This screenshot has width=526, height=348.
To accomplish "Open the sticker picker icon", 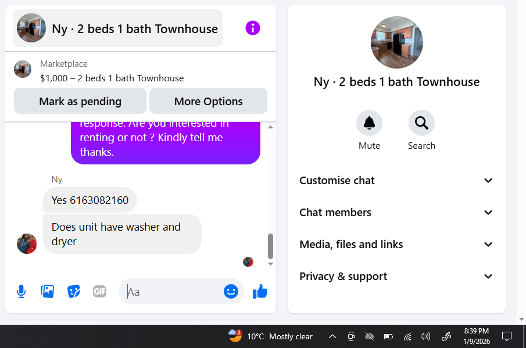I will pos(74,291).
